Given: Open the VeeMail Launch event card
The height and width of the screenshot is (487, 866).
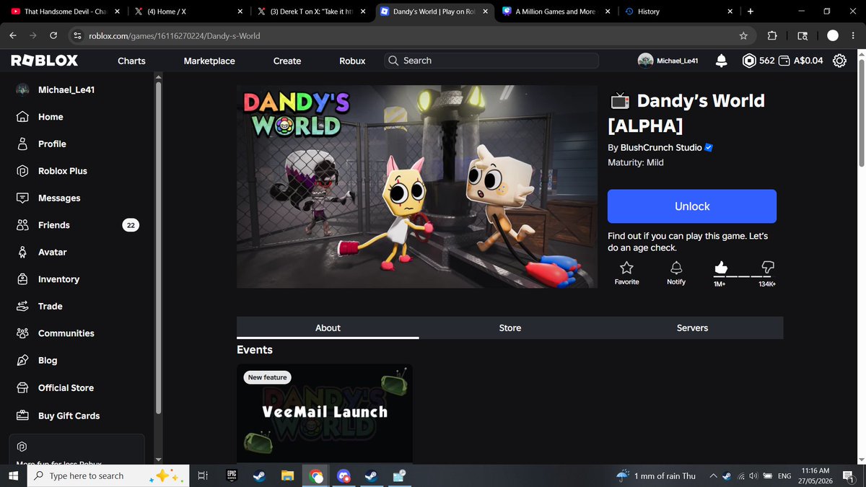Looking at the screenshot, I should [325, 413].
